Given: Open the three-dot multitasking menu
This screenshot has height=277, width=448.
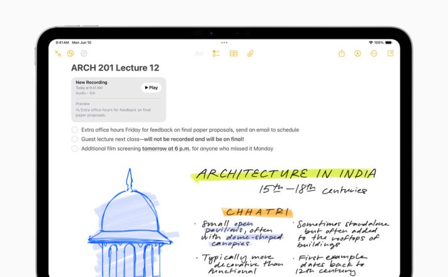Looking at the screenshot, I should click(224, 43).
